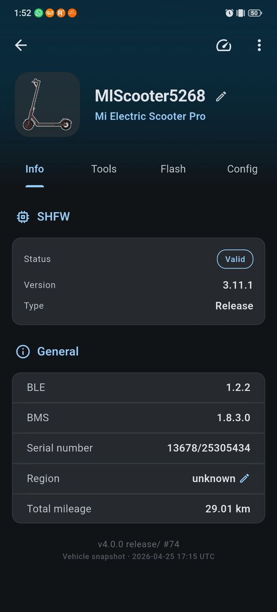The image size is (277, 612).
Task: Tap the SHFW chip icon
Action: [23, 217]
